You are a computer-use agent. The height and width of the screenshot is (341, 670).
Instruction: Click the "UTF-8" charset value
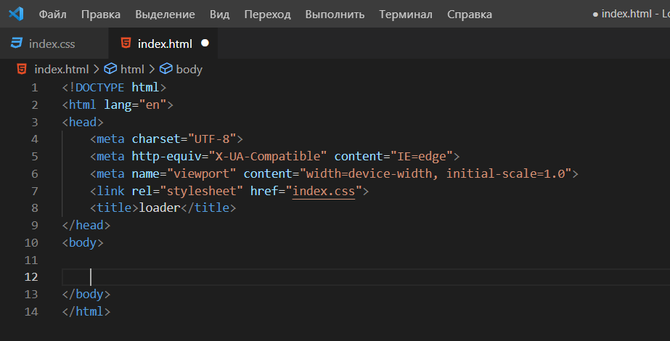point(212,139)
